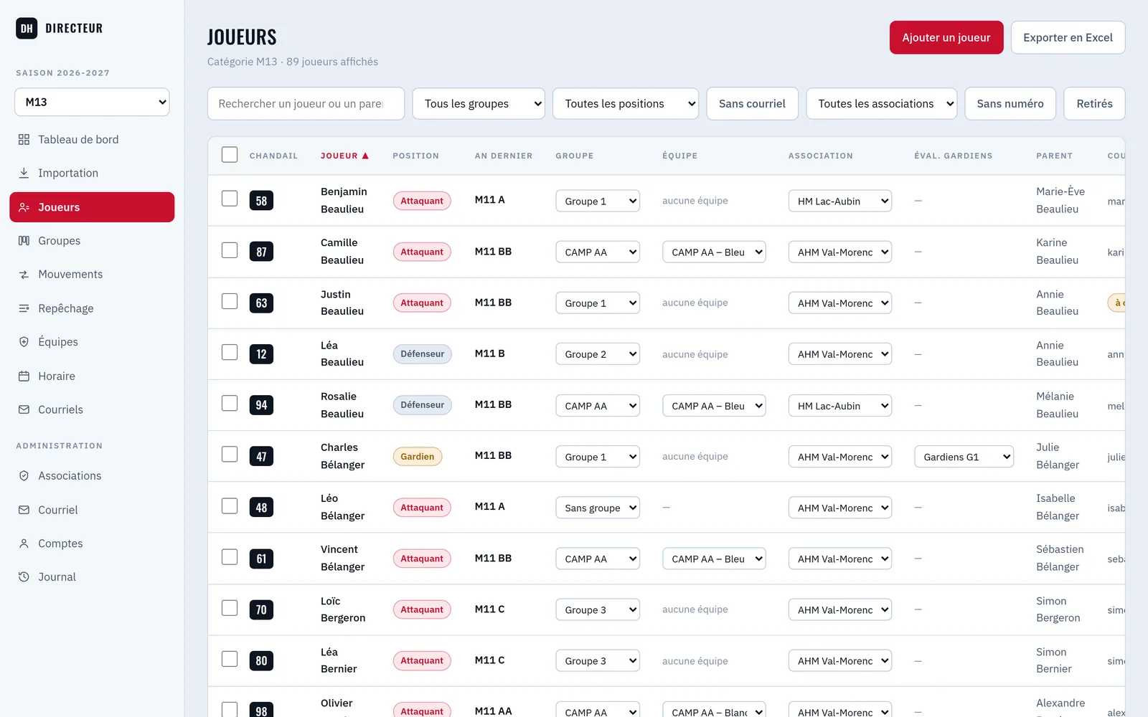The width and height of the screenshot is (1148, 717).
Task: Check the box for Camille Beaulieu
Action: point(230,250)
